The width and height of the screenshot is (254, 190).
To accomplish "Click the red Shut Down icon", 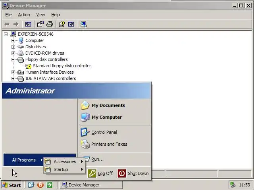I will pos(122,173).
